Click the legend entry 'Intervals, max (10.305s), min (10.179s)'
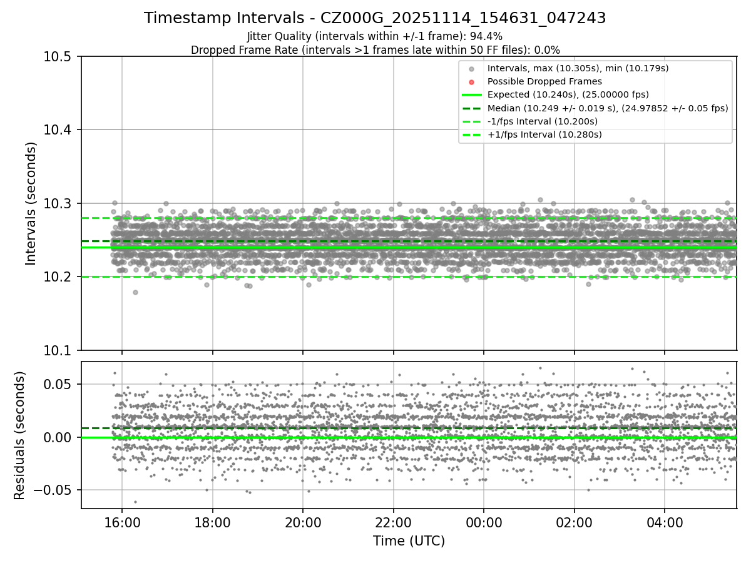751x563 pixels. (x=578, y=68)
